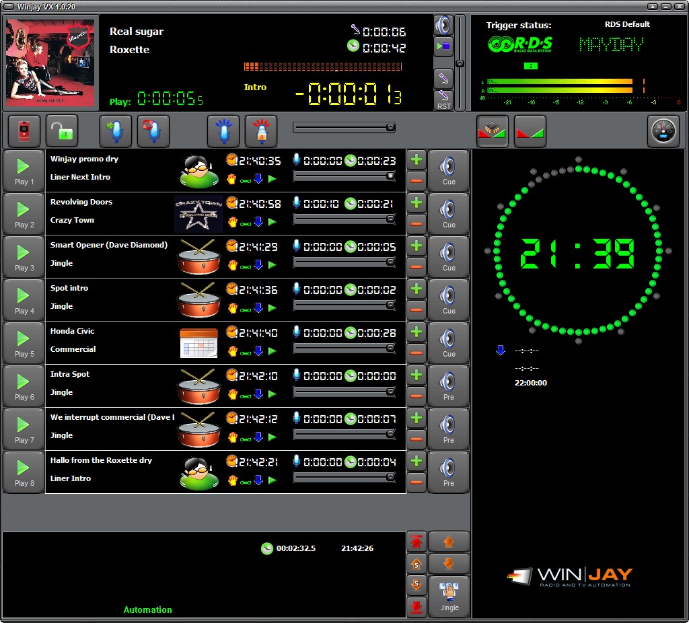
Task: Click the microphone with green arrow button
Action: (x=116, y=131)
